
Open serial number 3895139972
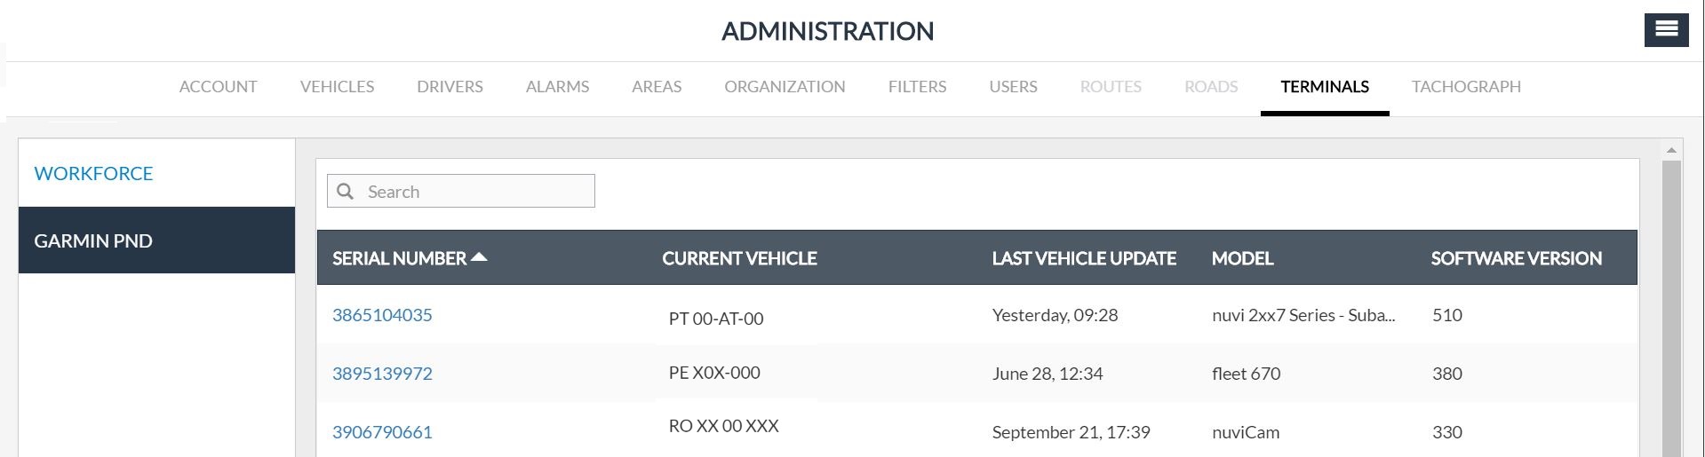(x=382, y=374)
